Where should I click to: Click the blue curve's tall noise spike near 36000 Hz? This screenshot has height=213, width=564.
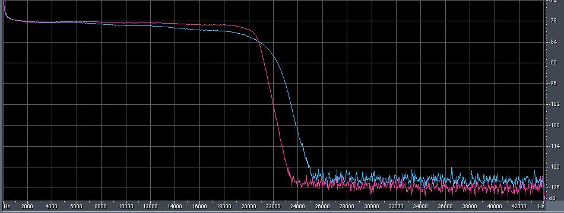[x=451, y=169]
